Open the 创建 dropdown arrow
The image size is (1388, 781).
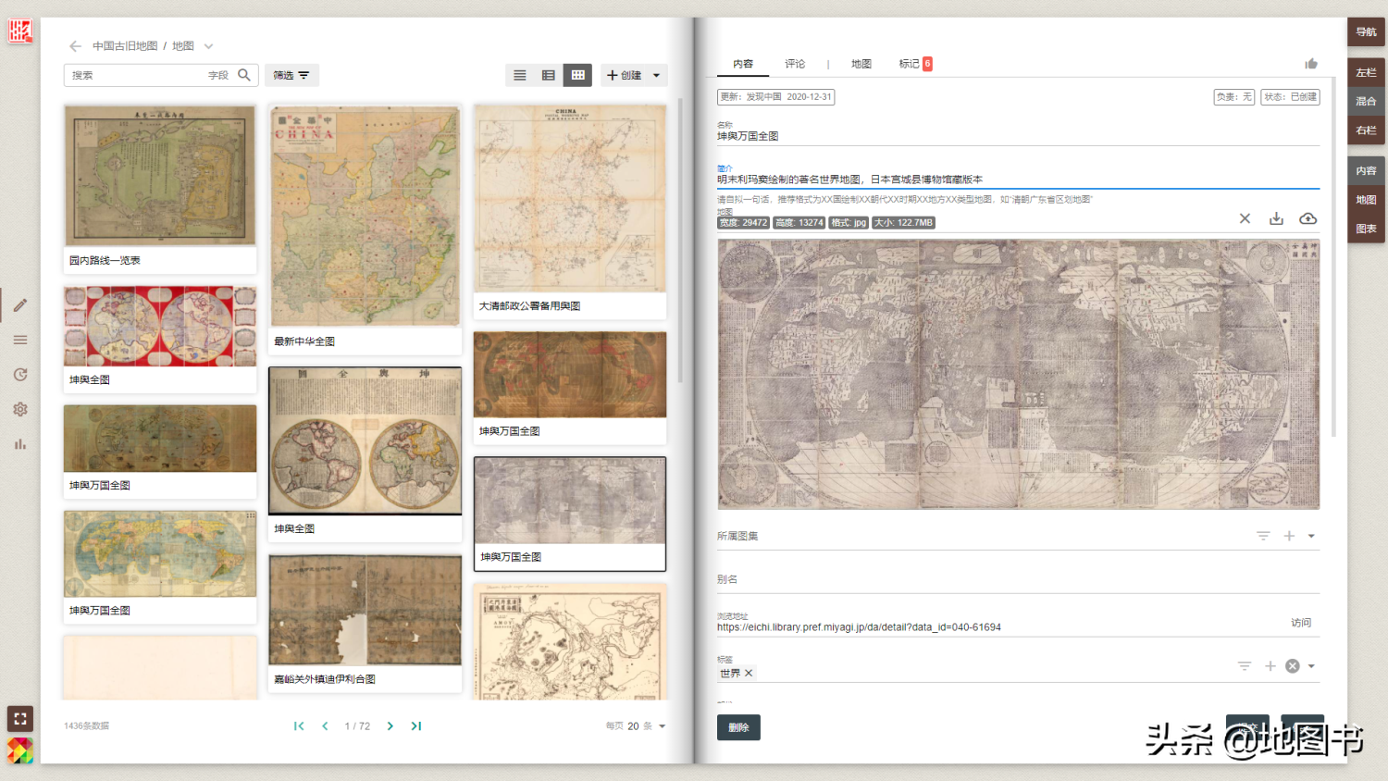(656, 75)
